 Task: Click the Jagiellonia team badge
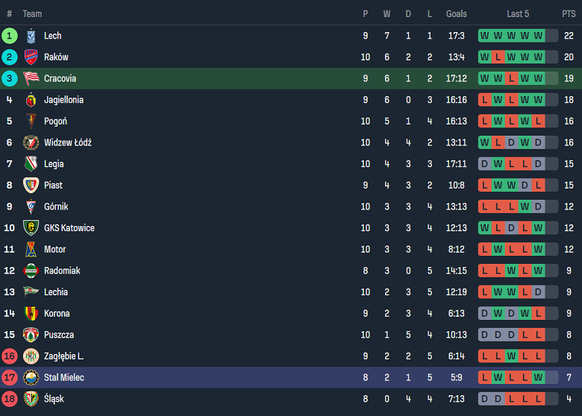[x=31, y=100]
